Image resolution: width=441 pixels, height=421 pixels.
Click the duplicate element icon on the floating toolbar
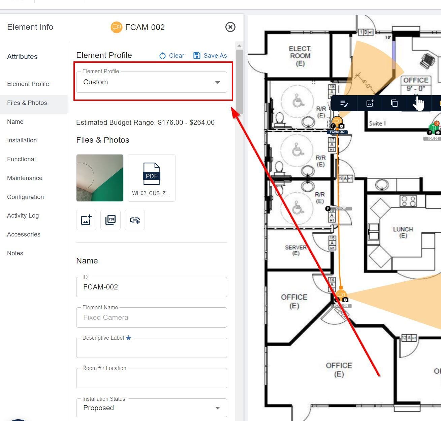[x=394, y=103]
